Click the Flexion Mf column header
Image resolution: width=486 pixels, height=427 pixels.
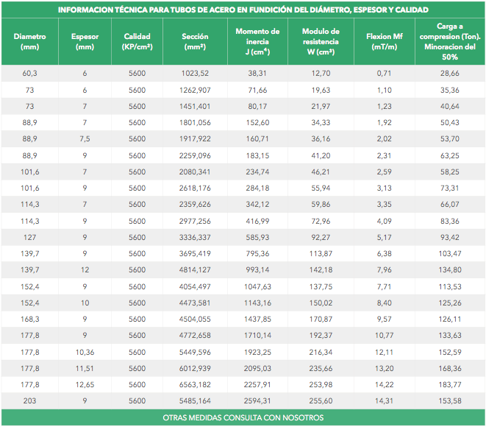[x=384, y=41]
